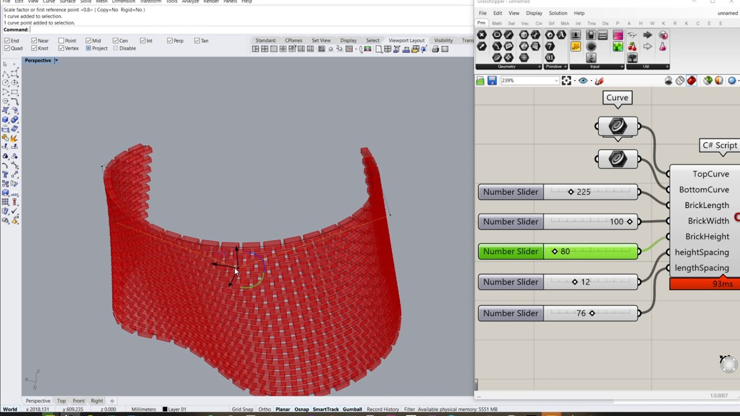Viewport: 740px width, 416px height.
Task: Select the C# Script BrickLength input
Action: [x=706, y=205]
